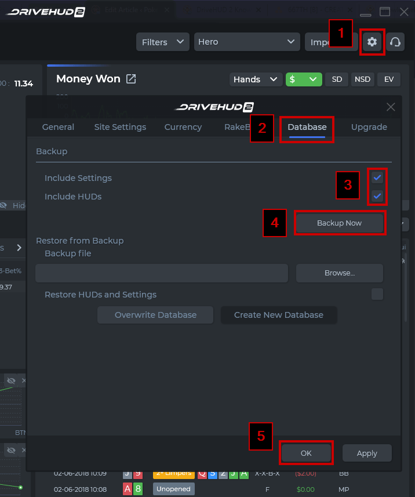The width and height of the screenshot is (415, 497).
Task: Switch to the Site Settings tab
Action: pos(120,127)
